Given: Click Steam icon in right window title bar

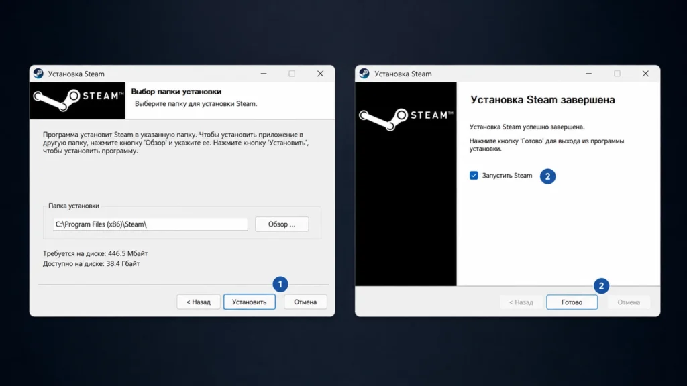Looking at the screenshot, I should pos(364,74).
